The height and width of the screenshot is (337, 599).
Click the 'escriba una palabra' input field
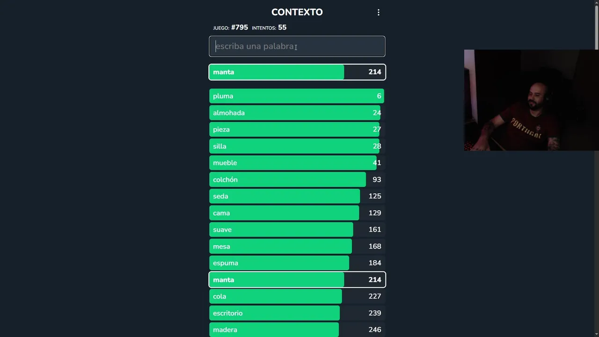pyautogui.click(x=297, y=46)
